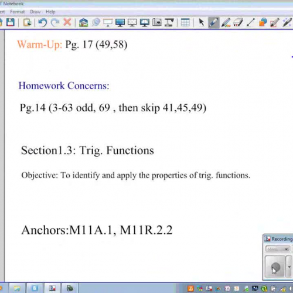293x293 pixels.
Task: Click the network signal tray icon
Action: pos(282,288)
